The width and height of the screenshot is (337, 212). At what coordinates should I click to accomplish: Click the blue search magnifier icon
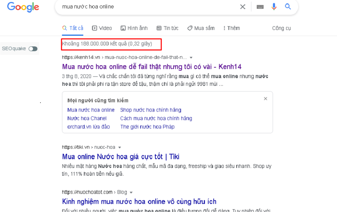[x=288, y=7]
